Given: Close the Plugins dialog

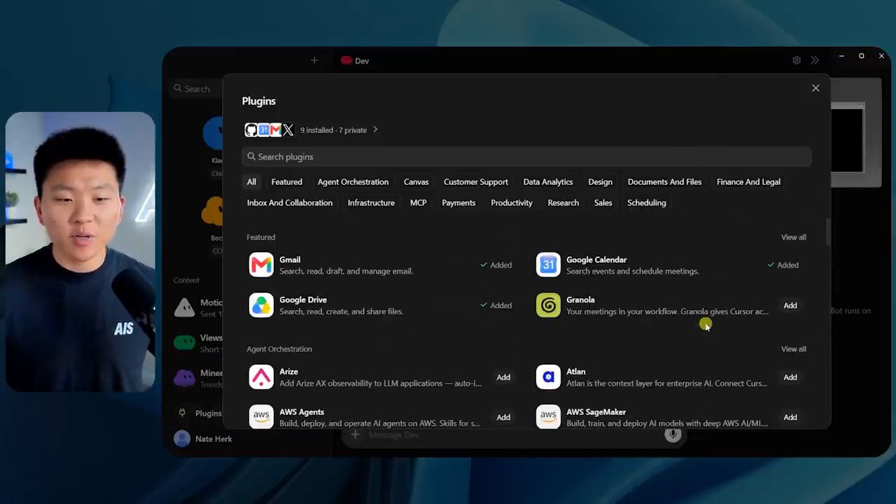Looking at the screenshot, I should pyautogui.click(x=815, y=88).
